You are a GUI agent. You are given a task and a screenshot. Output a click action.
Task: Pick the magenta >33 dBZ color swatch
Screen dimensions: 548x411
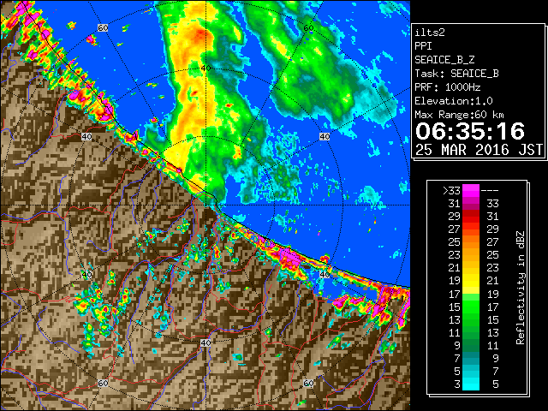pyautogui.click(x=471, y=191)
